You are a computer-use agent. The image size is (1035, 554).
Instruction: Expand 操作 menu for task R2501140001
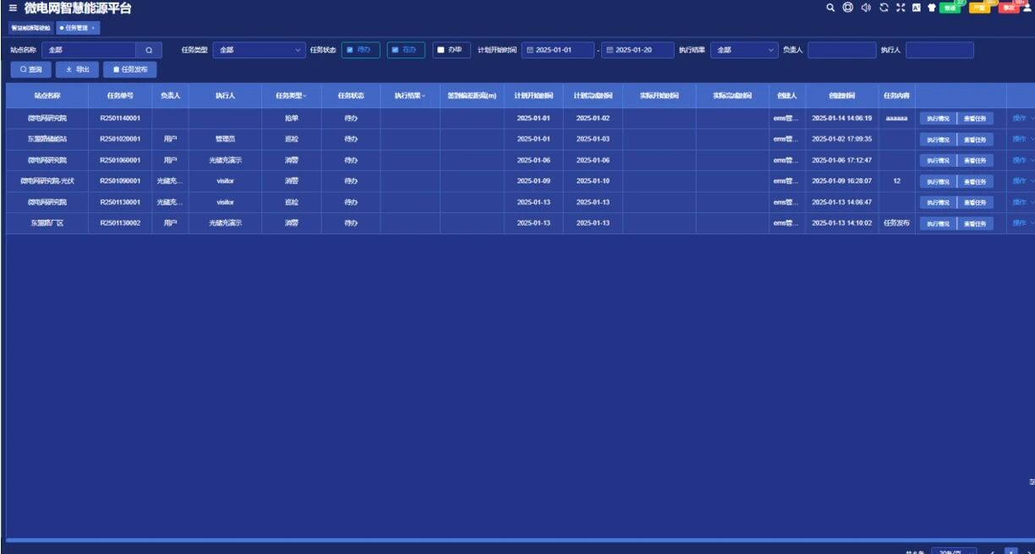[x=1021, y=118]
